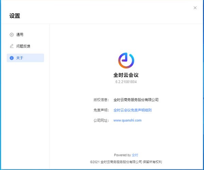
Task: Click the ©2021 copyright footer line
Action: point(126,162)
